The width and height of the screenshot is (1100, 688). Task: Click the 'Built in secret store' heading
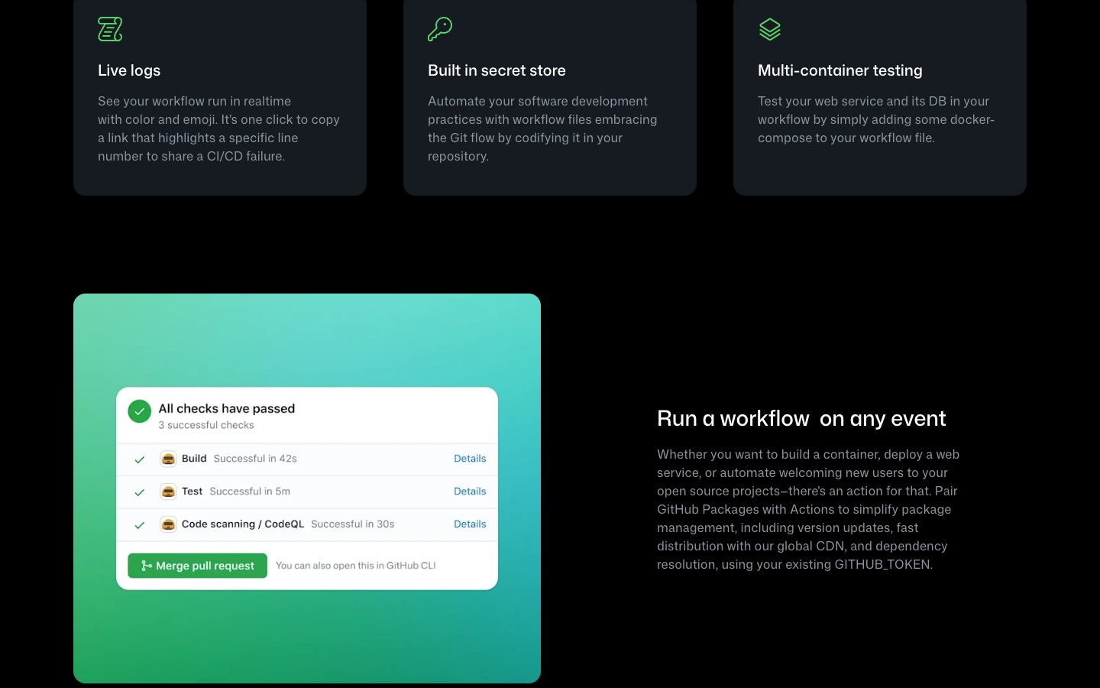pyautogui.click(x=497, y=70)
